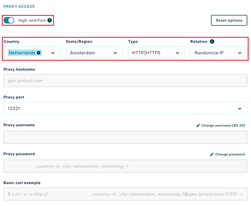Select the Proxy username field
The image size is (251, 206).
(125, 137)
